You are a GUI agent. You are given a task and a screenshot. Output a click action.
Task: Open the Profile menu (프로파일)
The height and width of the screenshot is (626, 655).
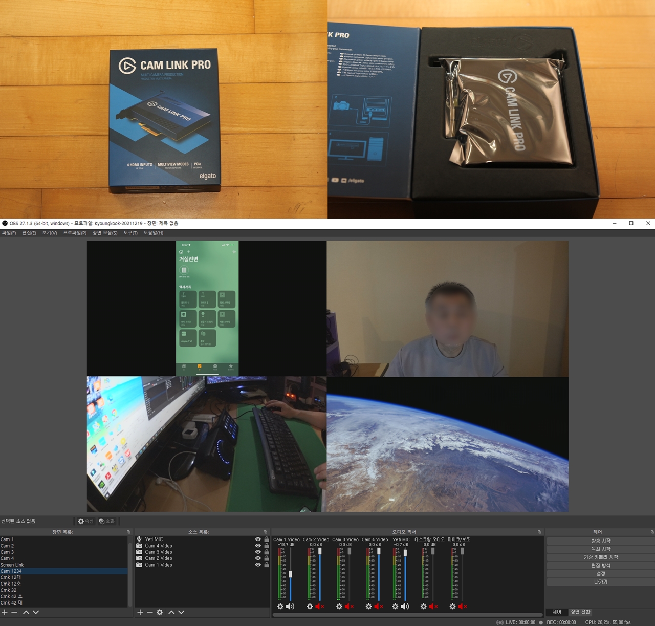pos(75,233)
